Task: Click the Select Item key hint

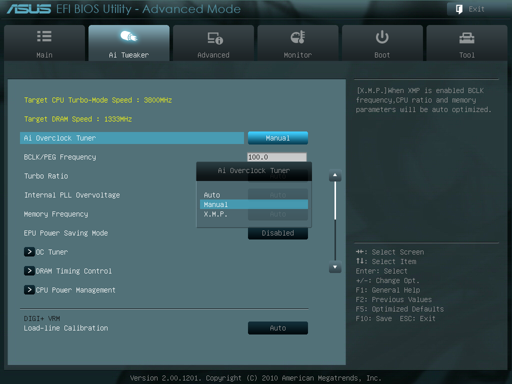Action: pyautogui.click(x=386, y=261)
